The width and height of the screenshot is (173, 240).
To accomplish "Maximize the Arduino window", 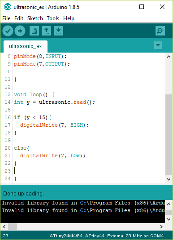I will coord(142,7).
